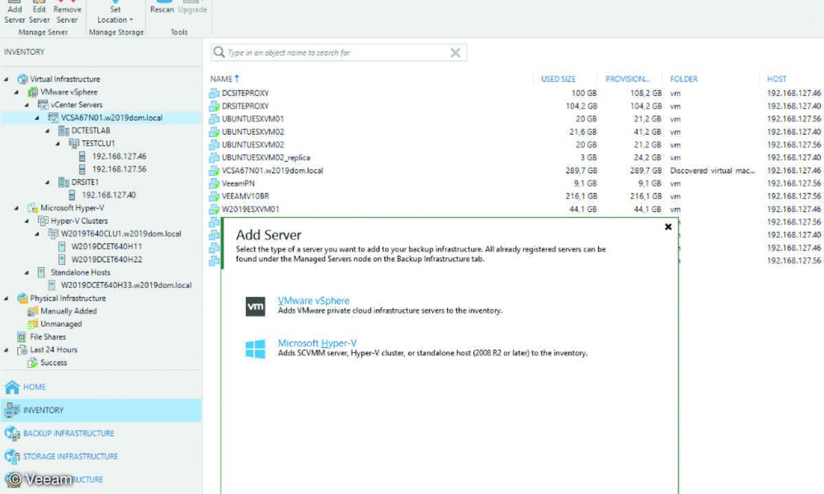Image resolution: width=824 pixels, height=494 pixels.
Task: Click the Upgrade tool button
Action: tap(192, 8)
